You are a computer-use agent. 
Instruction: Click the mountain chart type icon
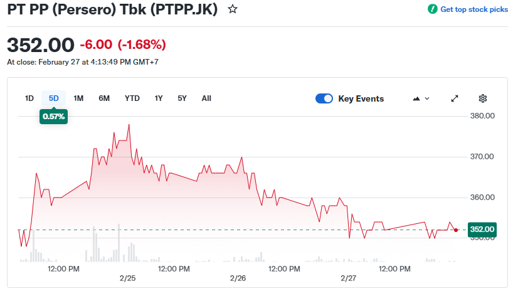pyautogui.click(x=416, y=98)
